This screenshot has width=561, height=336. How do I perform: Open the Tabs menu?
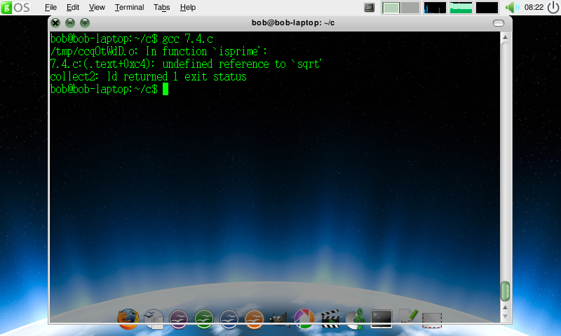[x=161, y=8]
